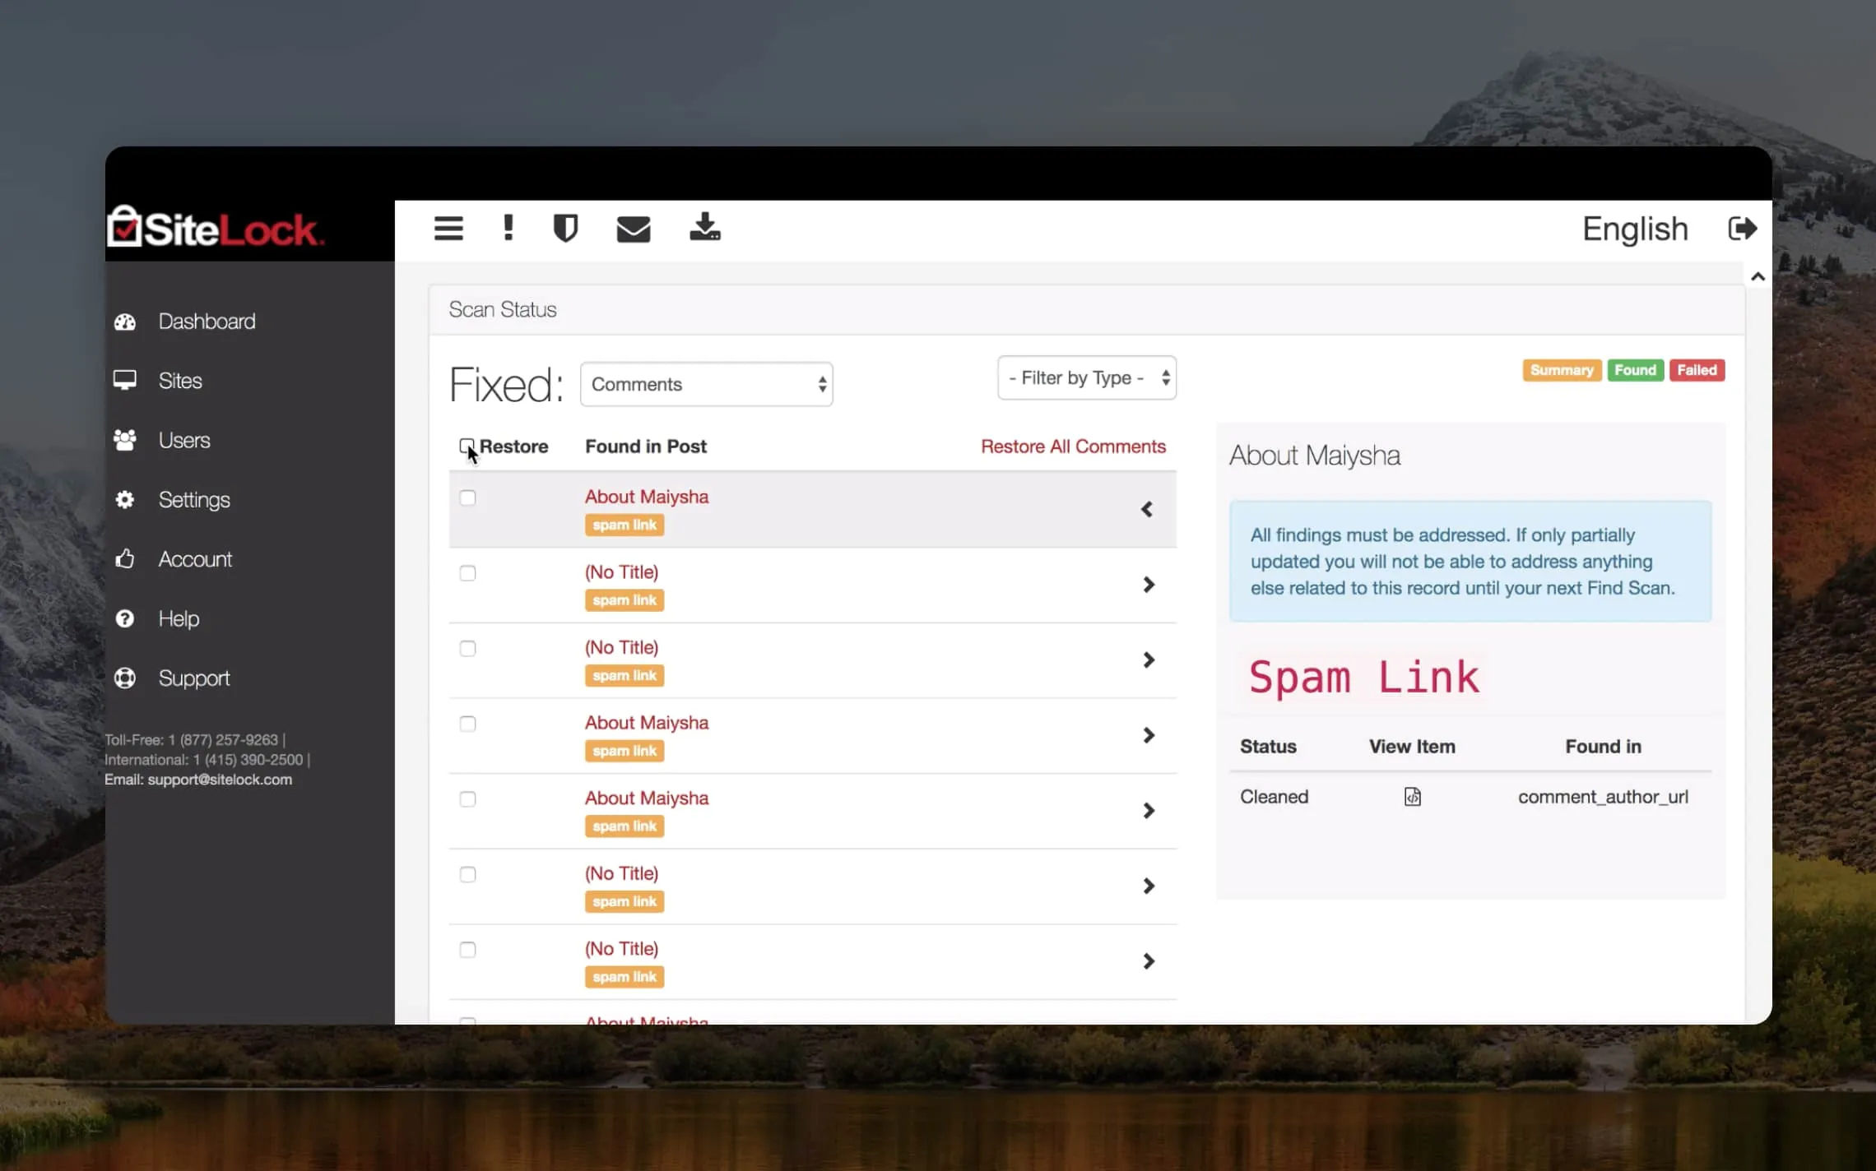The height and width of the screenshot is (1171, 1876).
Task: Click spam link tag under first About Maiysha
Action: click(625, 525)
